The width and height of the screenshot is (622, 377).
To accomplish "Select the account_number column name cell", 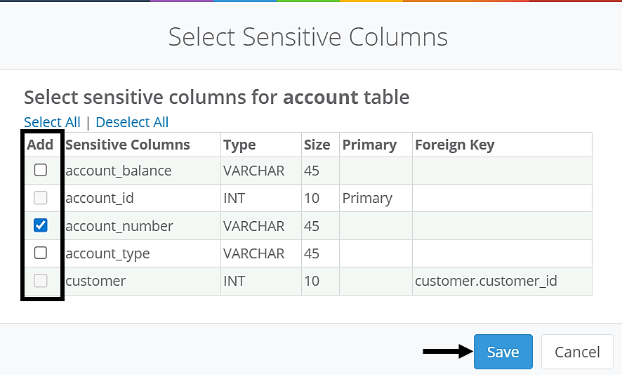I will click(x=119, y=226).
